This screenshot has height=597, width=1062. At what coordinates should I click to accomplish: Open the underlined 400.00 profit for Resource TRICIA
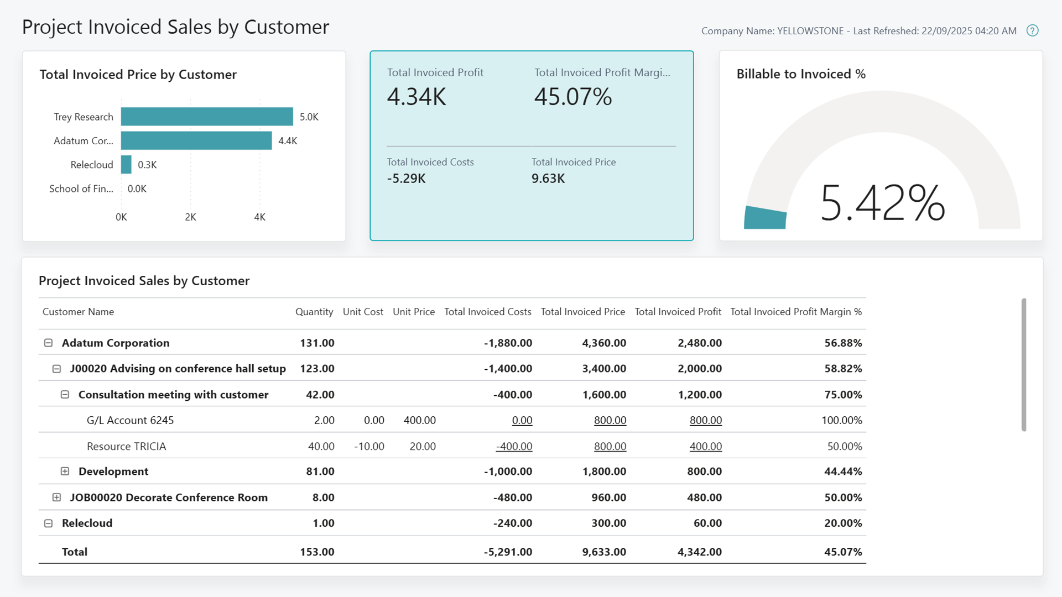pos(705,446)
